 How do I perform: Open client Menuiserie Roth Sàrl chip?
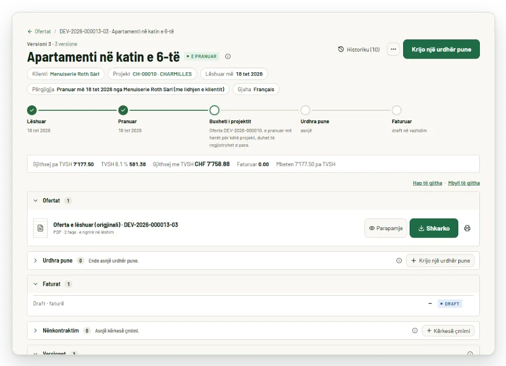pos(66,74)
